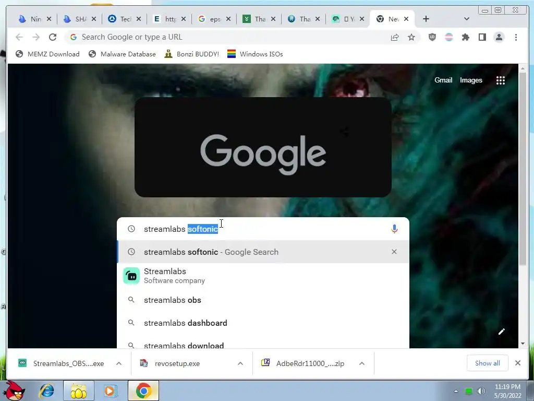This screenshot has width=534, height=401.
Task: Click the Chrome taskbar icon
Action: pyautogui.click(x=143, y=391)
